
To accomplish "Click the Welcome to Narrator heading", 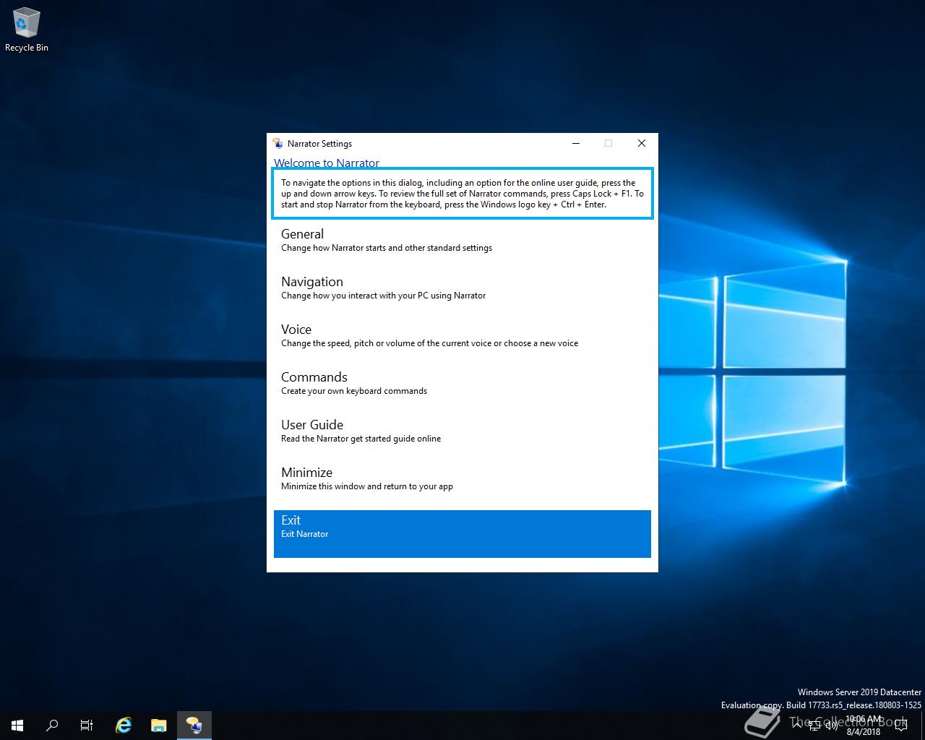I will [327, 163].
